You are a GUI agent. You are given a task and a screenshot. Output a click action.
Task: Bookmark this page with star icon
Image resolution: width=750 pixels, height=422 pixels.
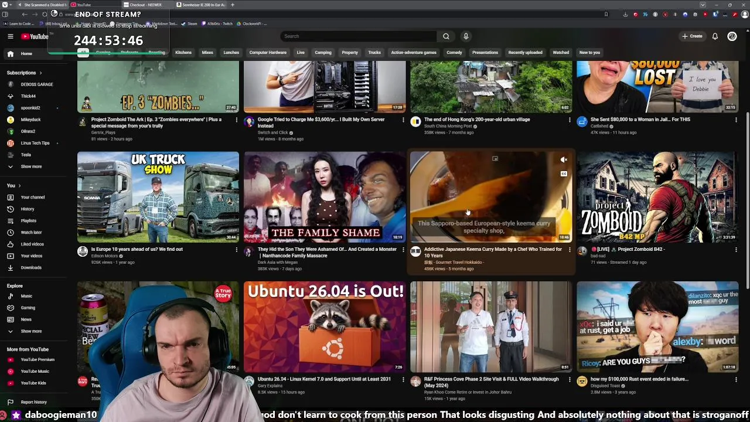tap(606, 15)
